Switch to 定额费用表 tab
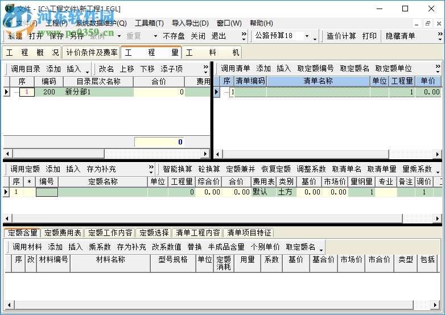Viewport: 445px width, 315px height. pos(63,233)
